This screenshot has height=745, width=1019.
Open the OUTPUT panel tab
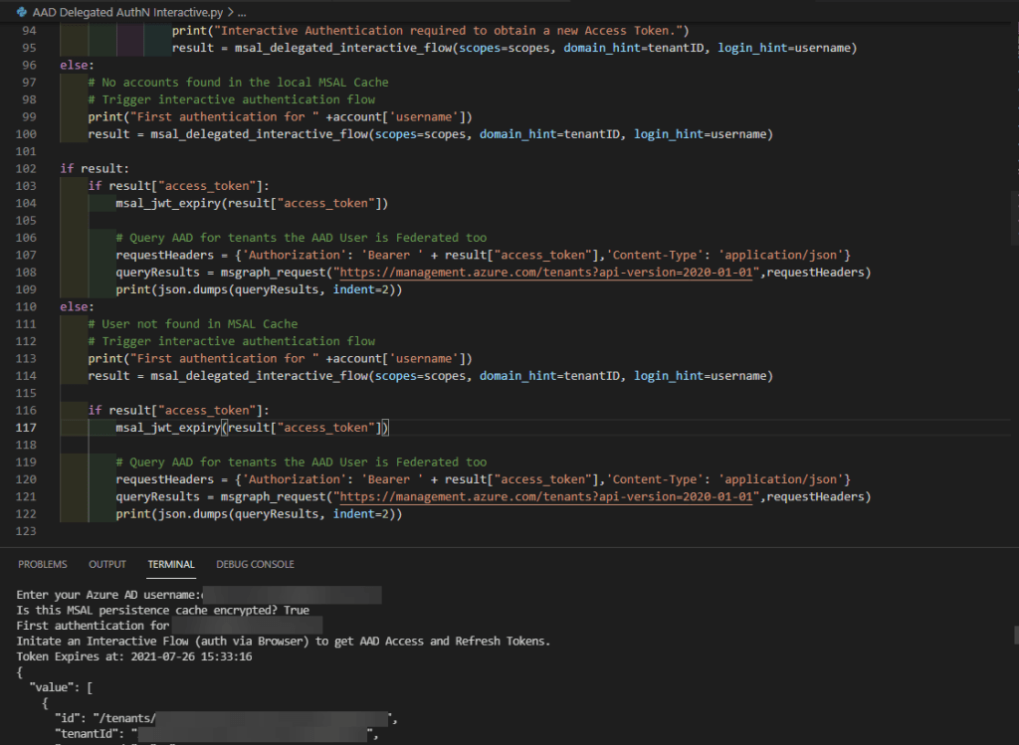[x=106, y=564]
